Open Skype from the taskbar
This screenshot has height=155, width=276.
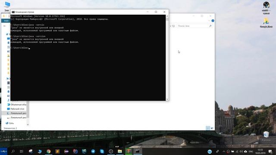[102, 151]
